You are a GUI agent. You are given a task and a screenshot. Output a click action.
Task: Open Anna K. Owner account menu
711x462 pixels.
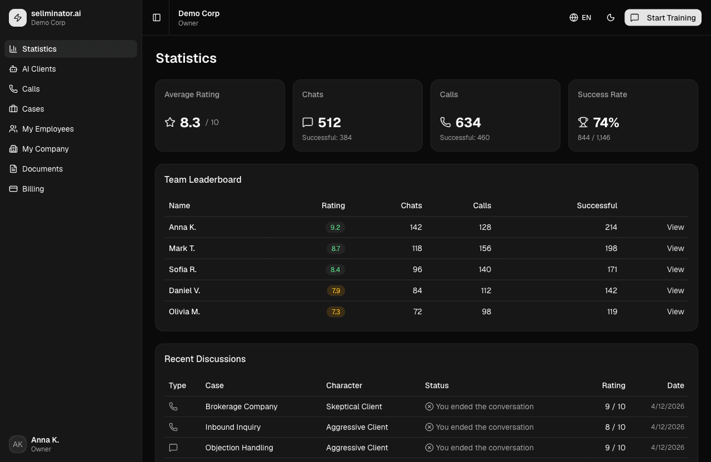coord(71,444)
